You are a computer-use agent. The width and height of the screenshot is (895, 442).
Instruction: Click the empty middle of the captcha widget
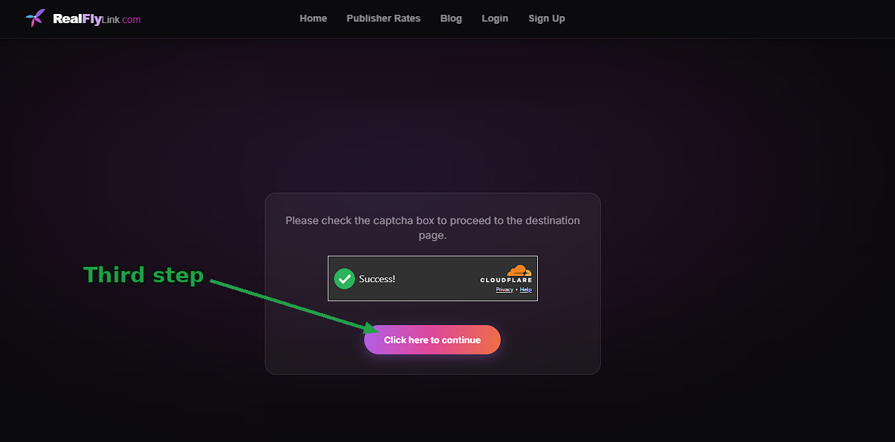click(438, 279)
